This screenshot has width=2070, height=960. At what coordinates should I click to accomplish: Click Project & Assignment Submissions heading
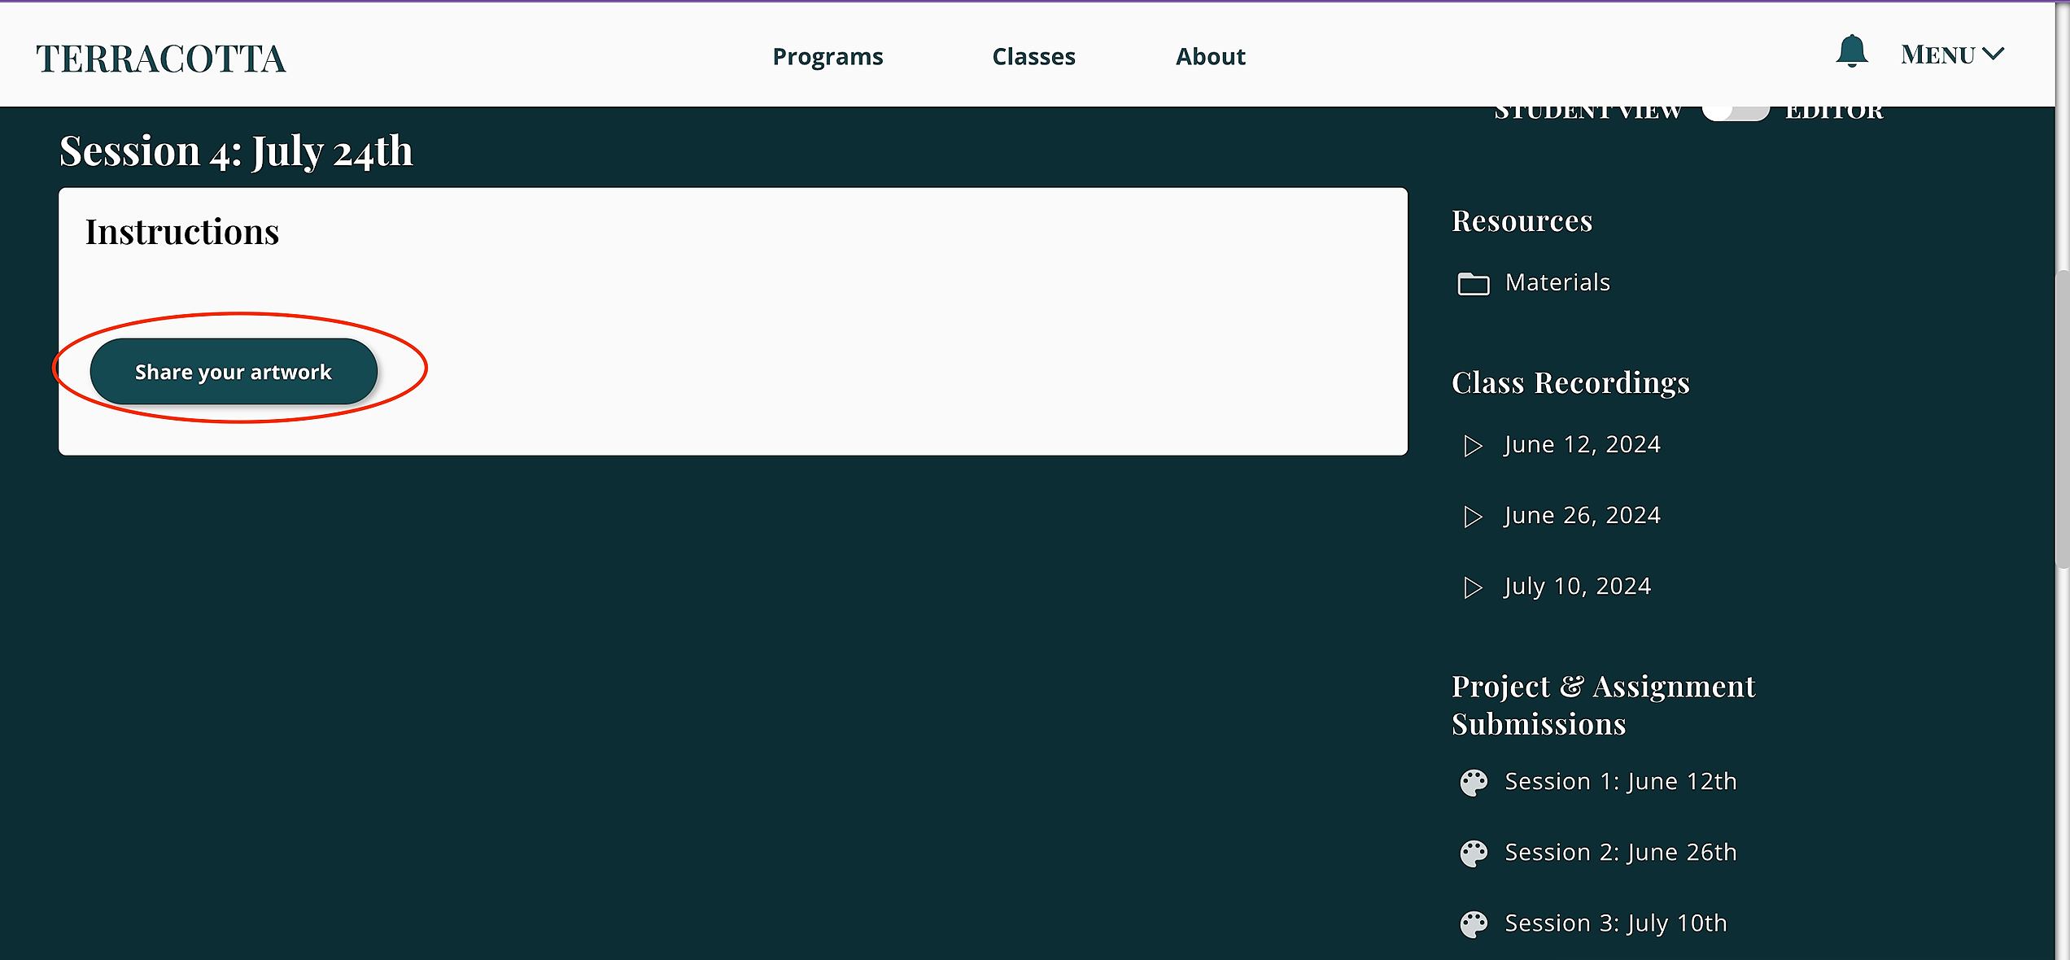pos(1604,705)
